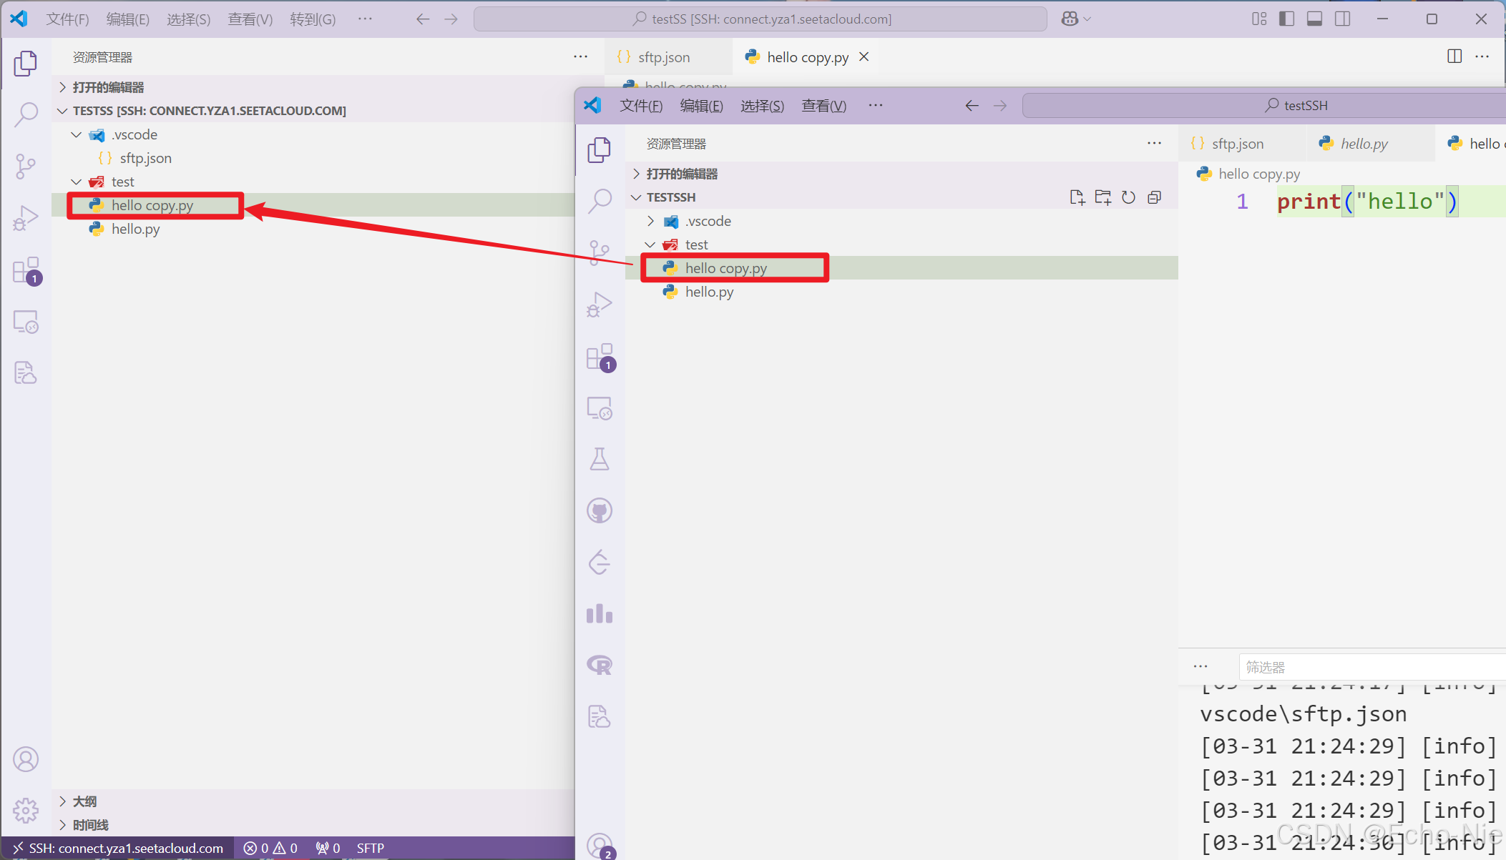This screenshot has width=1506, height=860.
Task: Toggle primary side bar layout button
Action: tap(1286, 19)
